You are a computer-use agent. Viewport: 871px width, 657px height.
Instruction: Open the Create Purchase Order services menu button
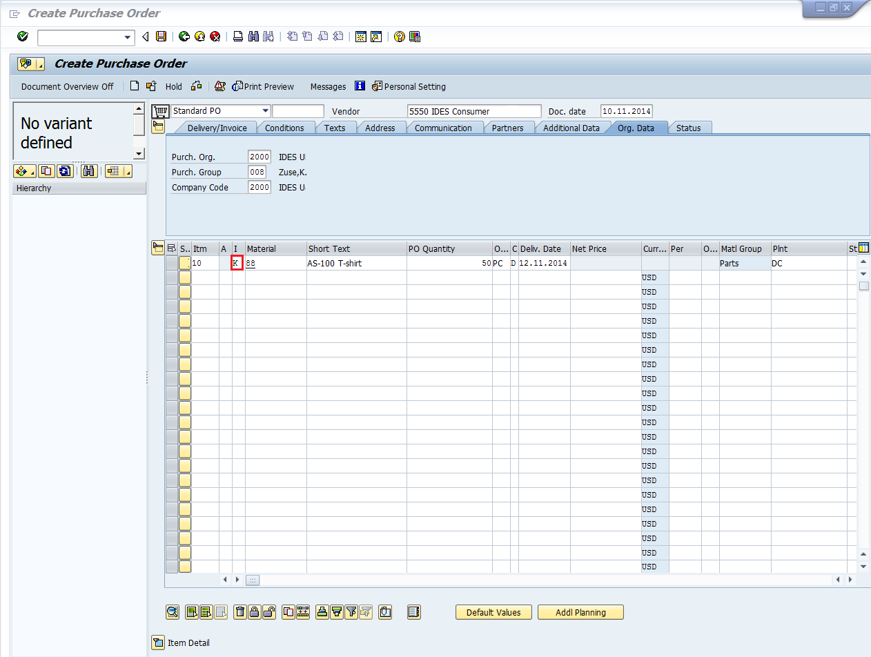[31, 63]
